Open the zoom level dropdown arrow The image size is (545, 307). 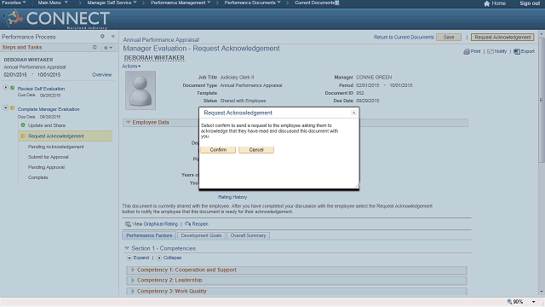(534, 301)
